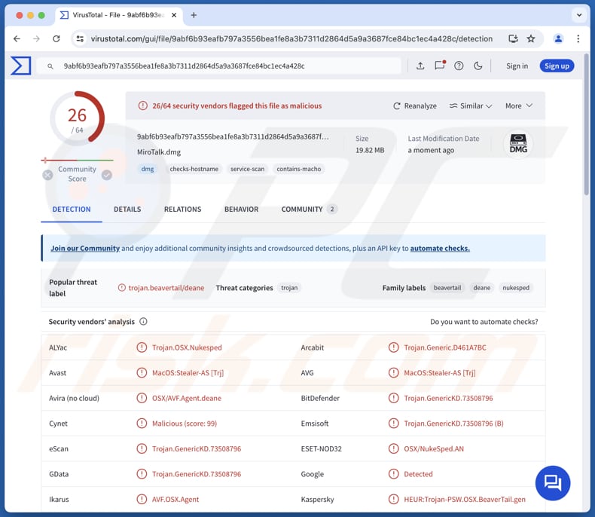Click the upload file icon
595x517 pixels.
(x=420, y=66)
